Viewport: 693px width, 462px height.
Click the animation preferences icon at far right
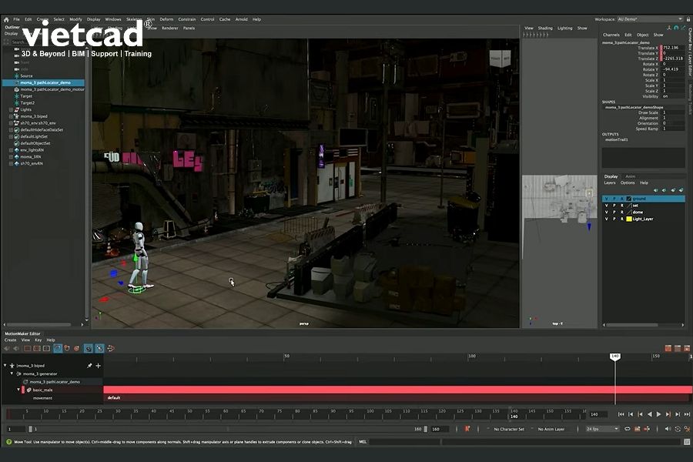tap(687, 429)
